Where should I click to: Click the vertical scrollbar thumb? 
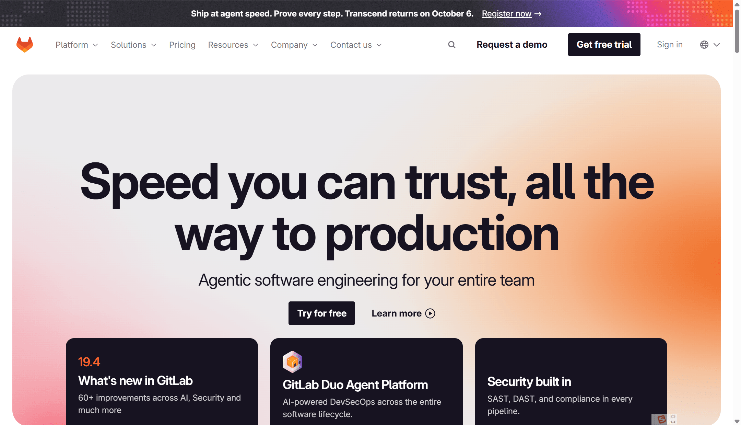click(x=737, y=31)
